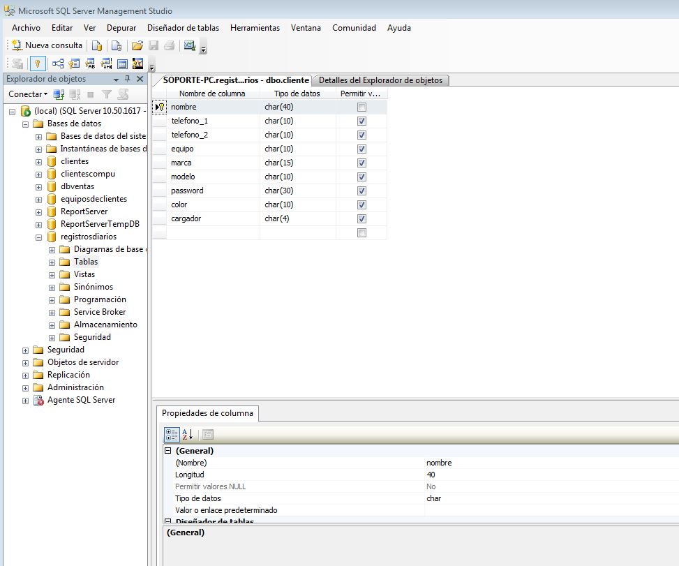Switch to Detalles del Explorador de objetos tab
This screenshot has width=679, height=566.
[x=380, y=80]
